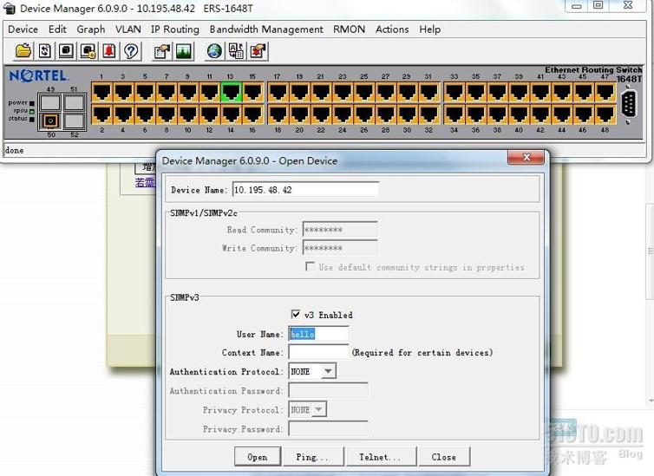The image size is (654, 476).
Task: Open the IP Routing menu
Action: coord(175,29)
